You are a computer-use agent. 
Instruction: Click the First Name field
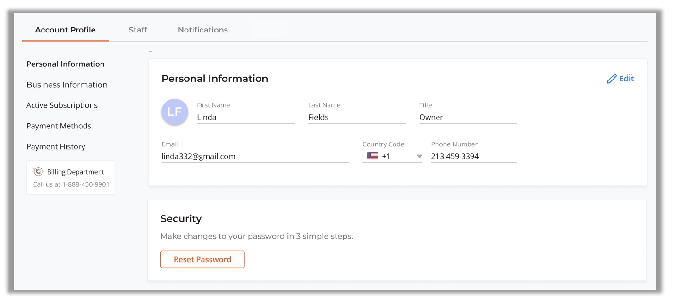(x=245, y=117)
